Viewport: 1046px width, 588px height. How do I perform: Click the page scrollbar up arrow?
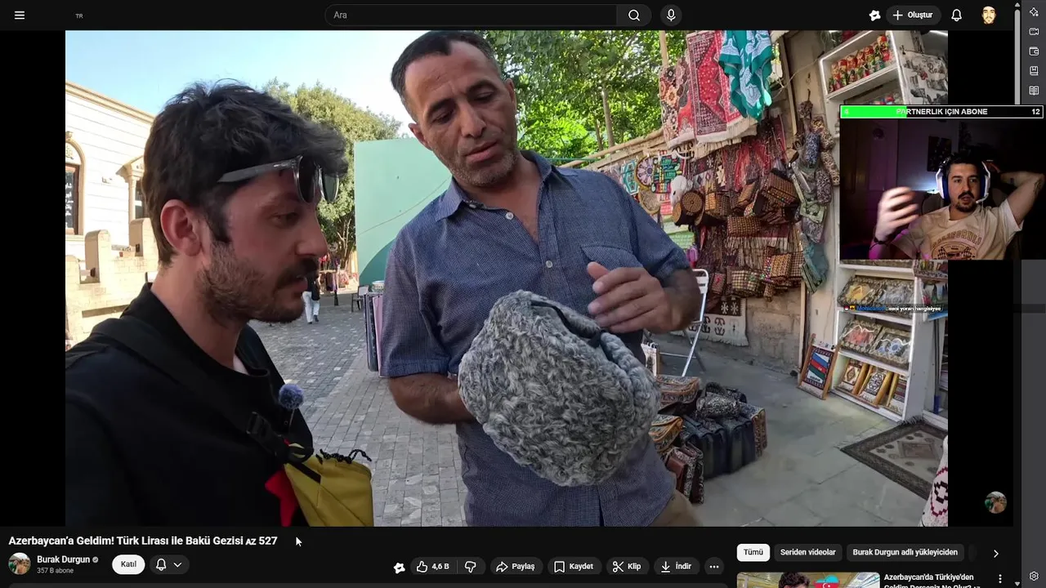pos(1017,5)
